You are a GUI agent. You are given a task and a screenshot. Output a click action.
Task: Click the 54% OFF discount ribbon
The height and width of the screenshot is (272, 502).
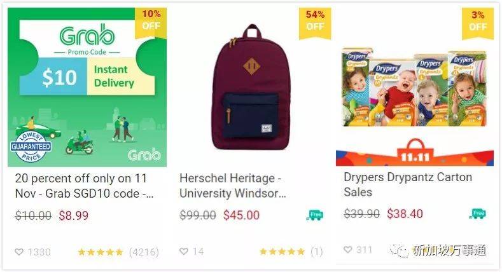coord(315,23)
